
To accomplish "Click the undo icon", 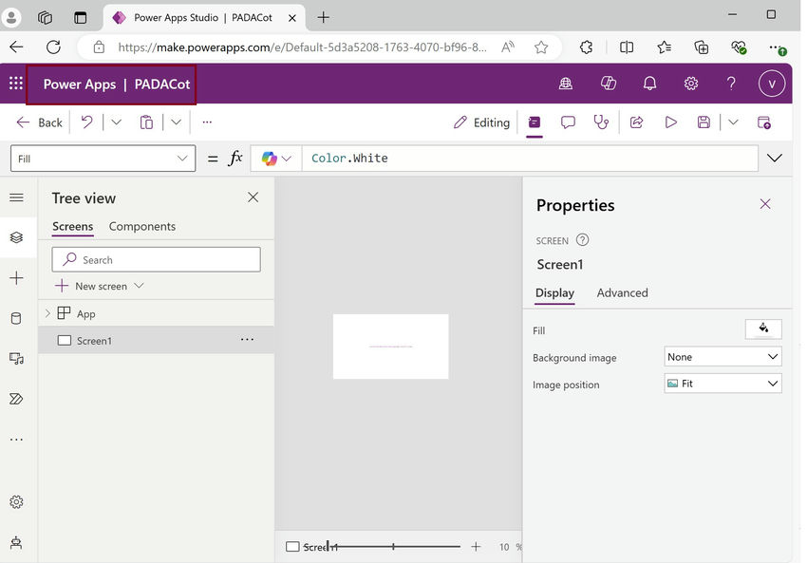I will [86, 122].
